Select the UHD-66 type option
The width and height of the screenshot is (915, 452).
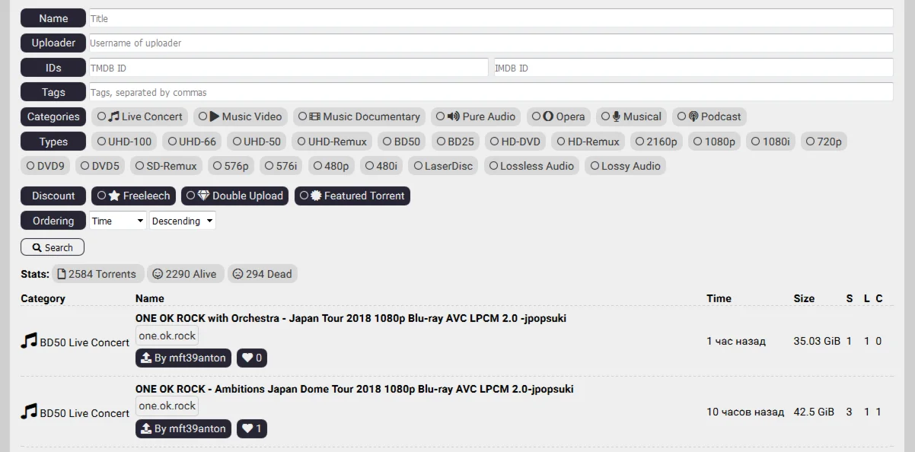point(192,142)
